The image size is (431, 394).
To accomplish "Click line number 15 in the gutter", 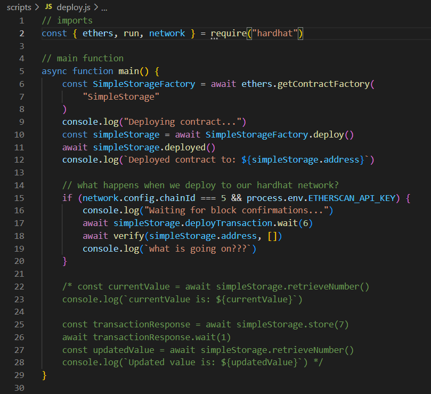I will click(x=19, y=198).
